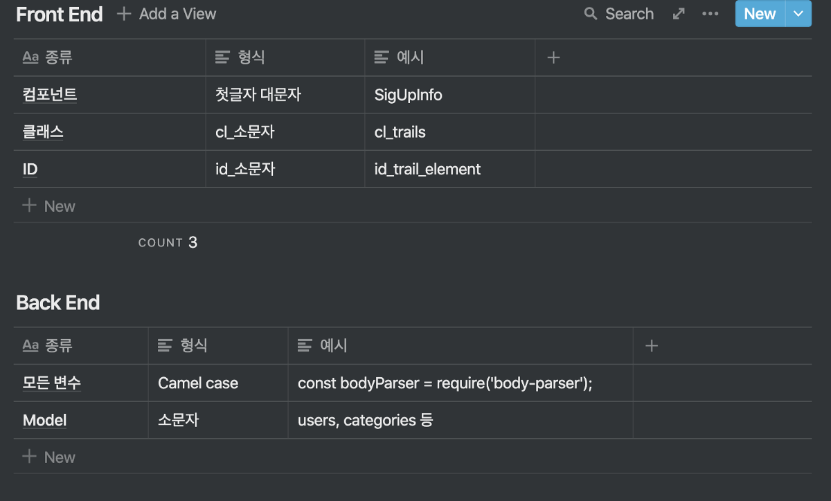Screen dimensions: 831x501
Task: Open the New button's dropdown chevron
Action: coord(798,14)
